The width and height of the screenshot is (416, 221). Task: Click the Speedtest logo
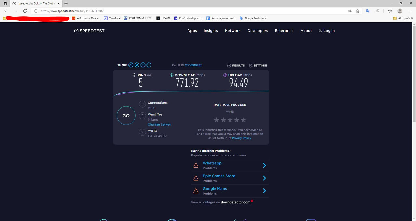(89, 31)
